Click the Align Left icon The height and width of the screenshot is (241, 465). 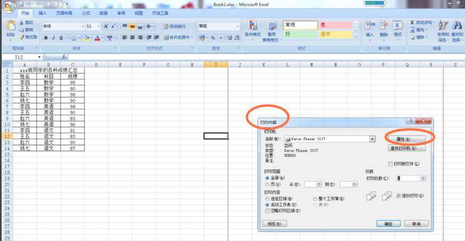click(x=124, y=37)
